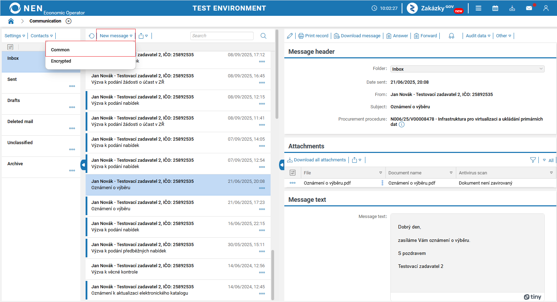Click the ribbon badge icon in toolbar
The image size is (557, 302).
click(451, 36)
